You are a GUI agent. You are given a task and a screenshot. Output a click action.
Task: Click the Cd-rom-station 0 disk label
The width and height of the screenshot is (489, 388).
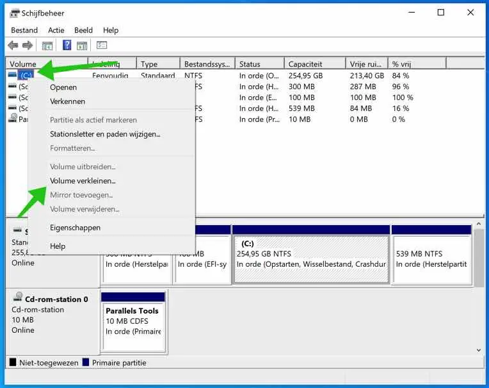click(56, 299)
